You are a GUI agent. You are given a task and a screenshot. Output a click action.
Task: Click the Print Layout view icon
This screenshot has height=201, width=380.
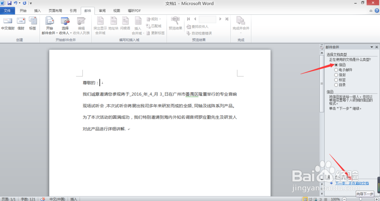305,199
